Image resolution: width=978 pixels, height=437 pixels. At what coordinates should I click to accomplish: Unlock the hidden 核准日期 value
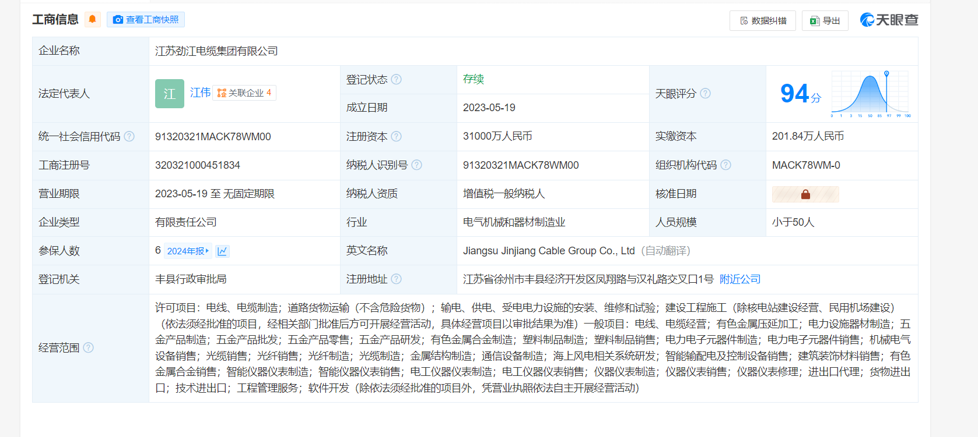[805, 194]
